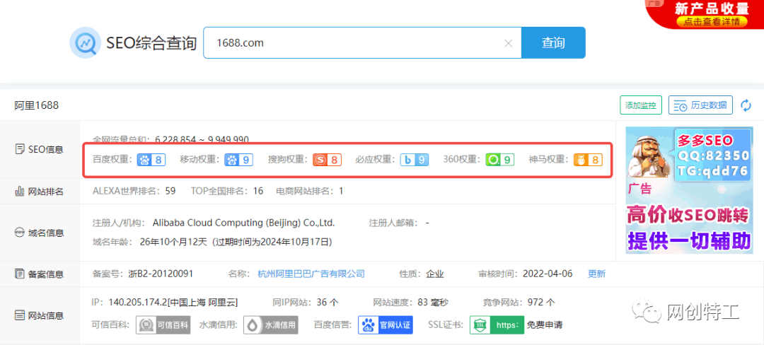Click the 必应权重 Bing badge 9
Screen dimensions: 764x345
point(415,160)
